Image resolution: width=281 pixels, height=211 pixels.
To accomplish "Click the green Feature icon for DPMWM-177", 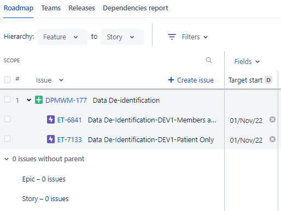I will 39,100.
